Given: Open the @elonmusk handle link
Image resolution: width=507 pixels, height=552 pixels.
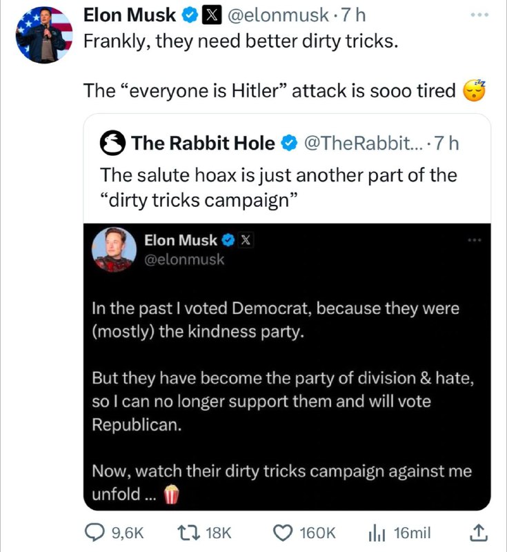Looking at the screenshot, I should [266, 14].
